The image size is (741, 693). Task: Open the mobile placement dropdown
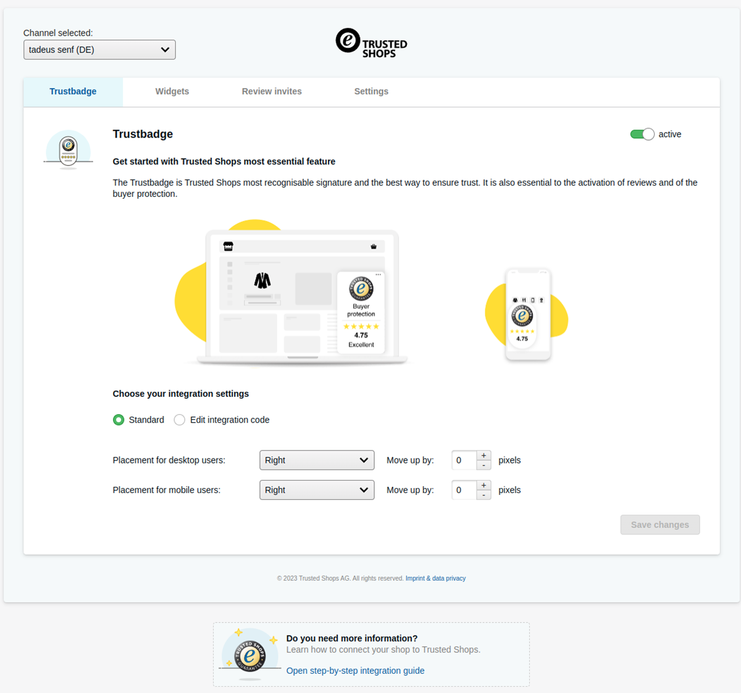[317, 490]
